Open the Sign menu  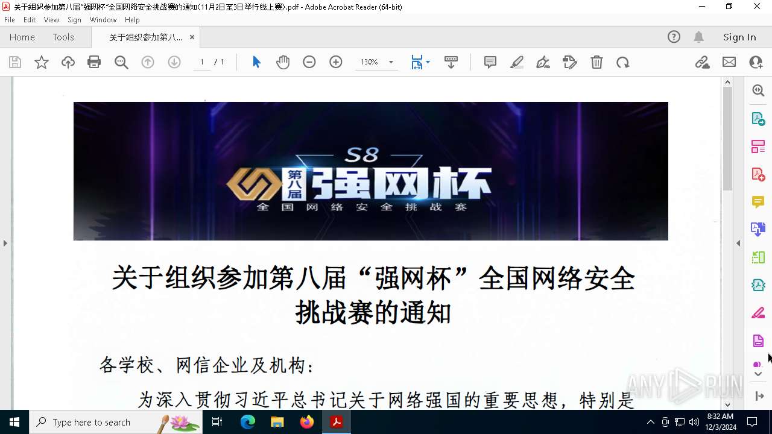tap(74, 19)
